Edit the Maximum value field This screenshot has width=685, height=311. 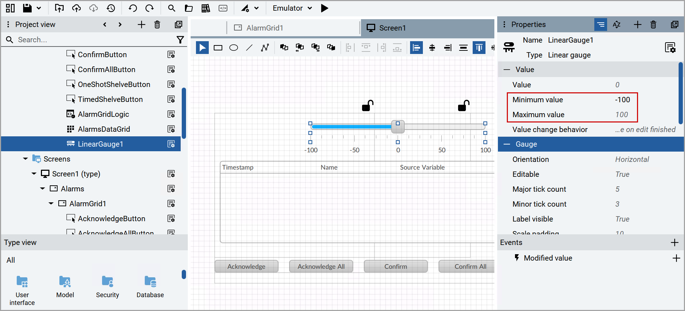(622, 115)
